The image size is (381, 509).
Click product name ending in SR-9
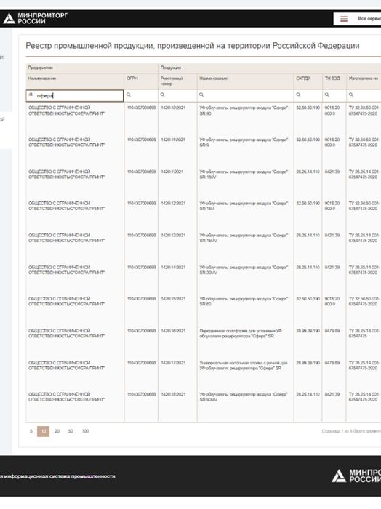[x=244, y=143]
